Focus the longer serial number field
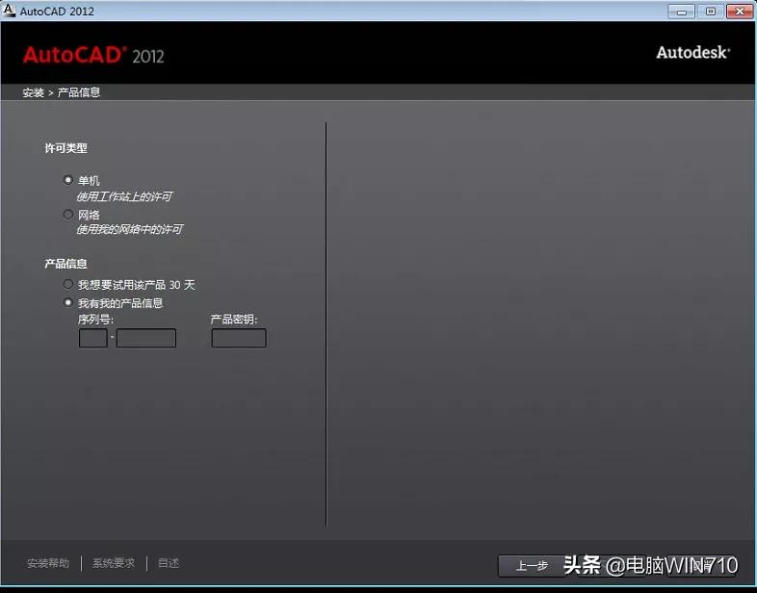Image resolution: width=757 pixels, height=593 pixels. point(146,338)
